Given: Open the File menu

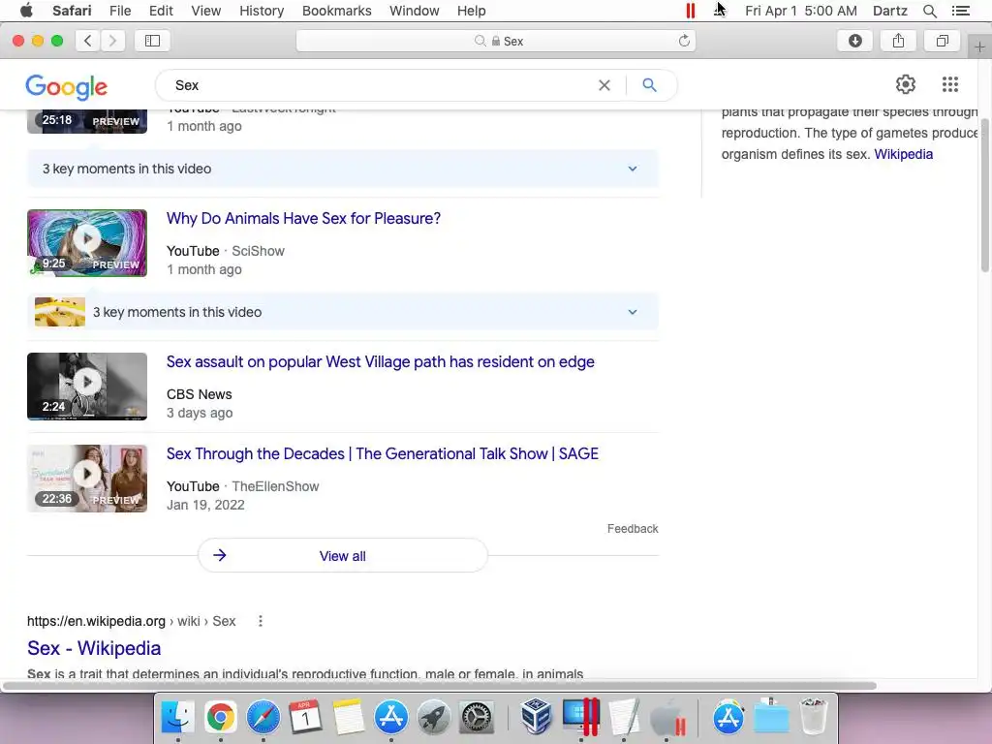Looking at the screenshot, I should pyautogui.click(x=119, y=11).
